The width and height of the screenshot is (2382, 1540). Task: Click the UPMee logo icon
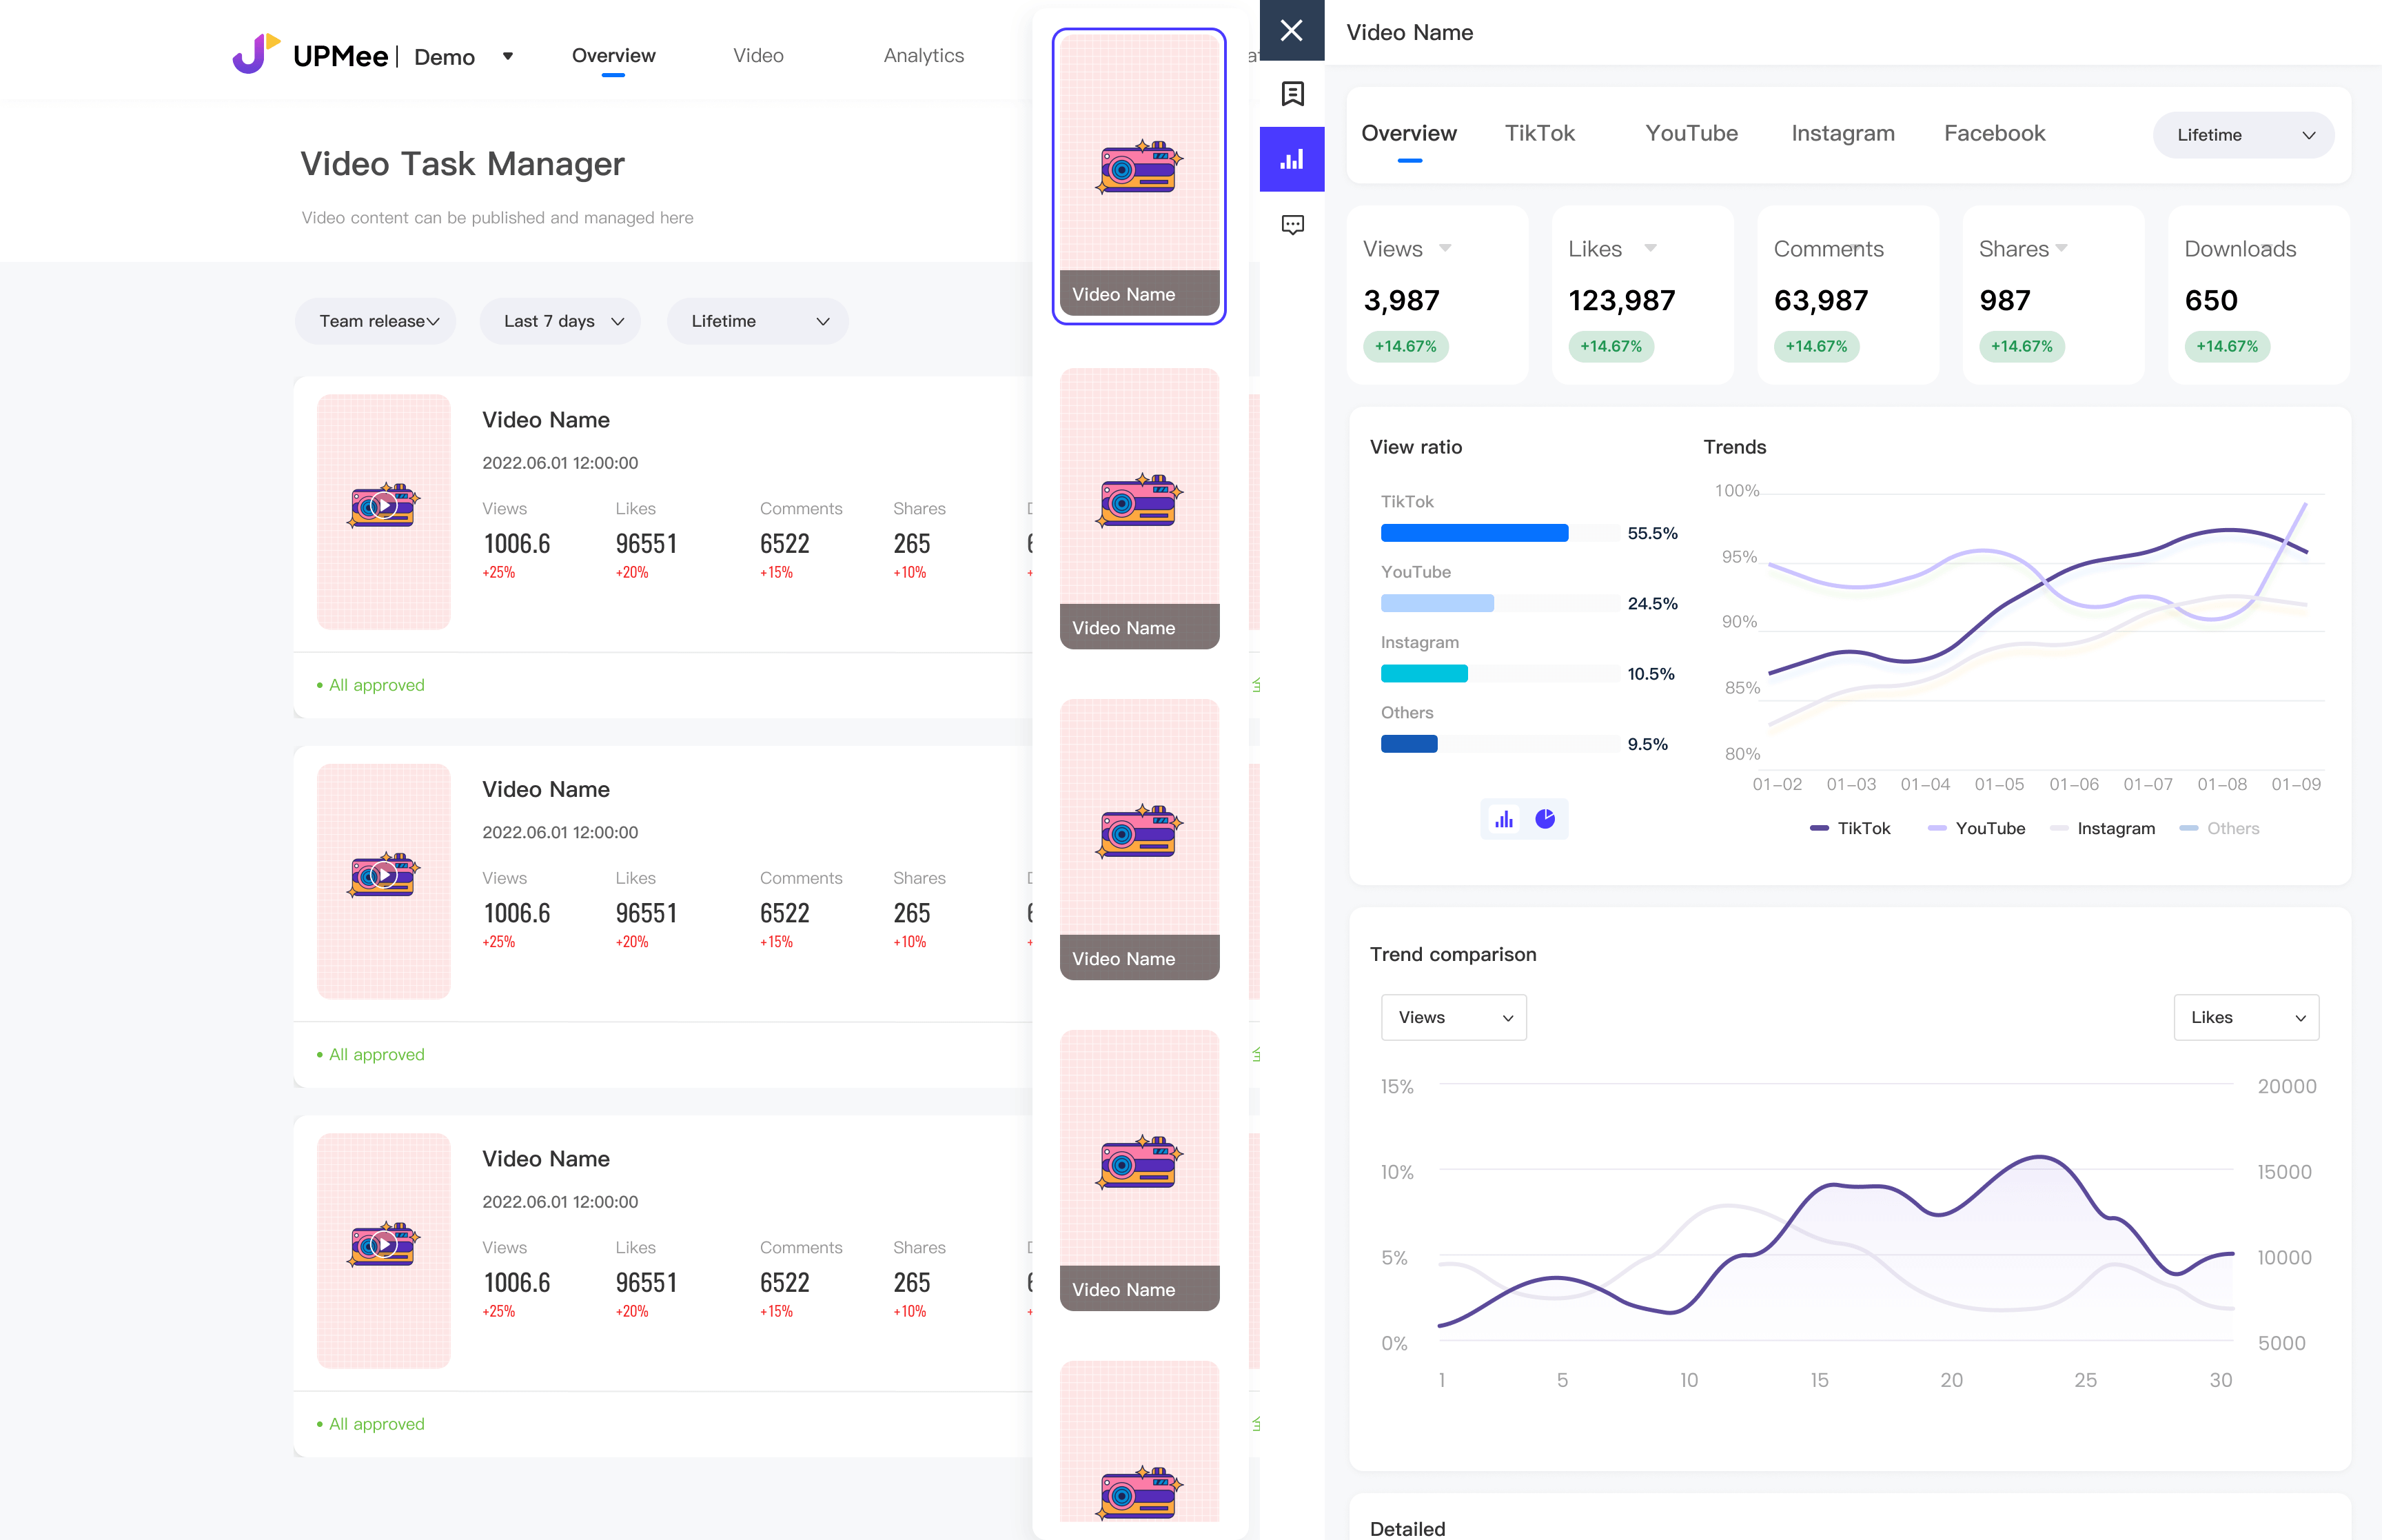(x=256, y=54)
